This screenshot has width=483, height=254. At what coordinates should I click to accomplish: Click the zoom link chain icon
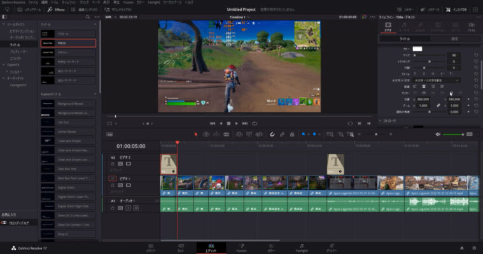(x=438, y=105)
